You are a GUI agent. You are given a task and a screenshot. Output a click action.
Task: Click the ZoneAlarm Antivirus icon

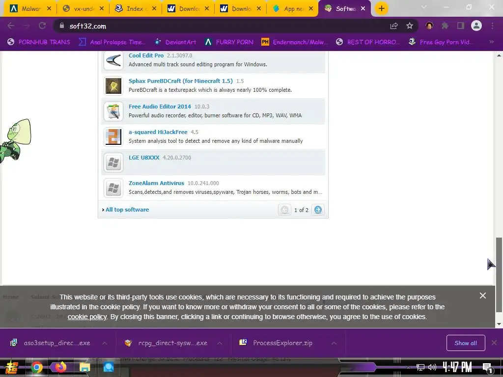[x=113, y=188]
